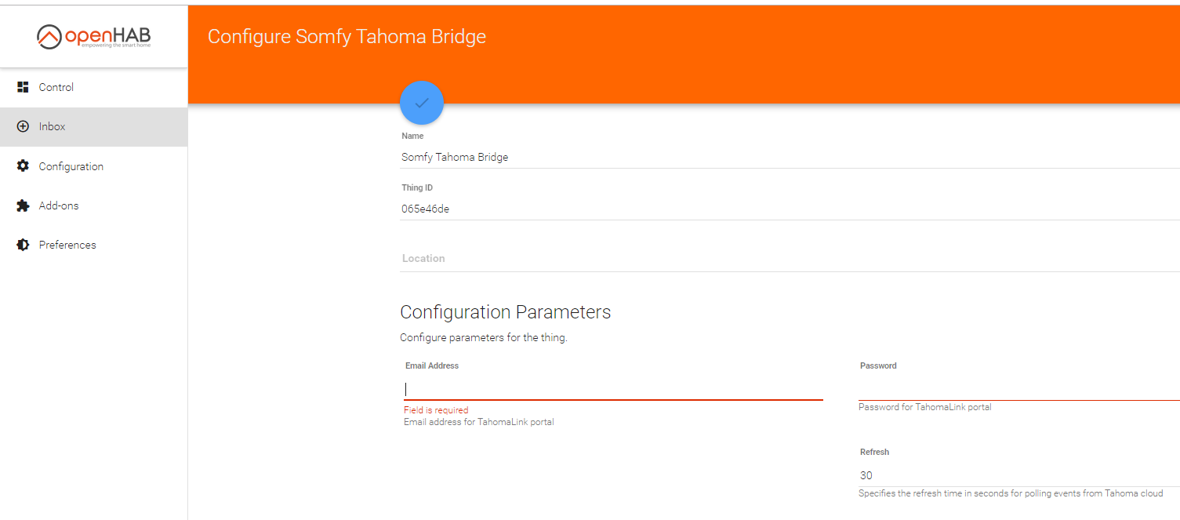
Task: Click the Preferences brightness icon
Action: (23, 245)
